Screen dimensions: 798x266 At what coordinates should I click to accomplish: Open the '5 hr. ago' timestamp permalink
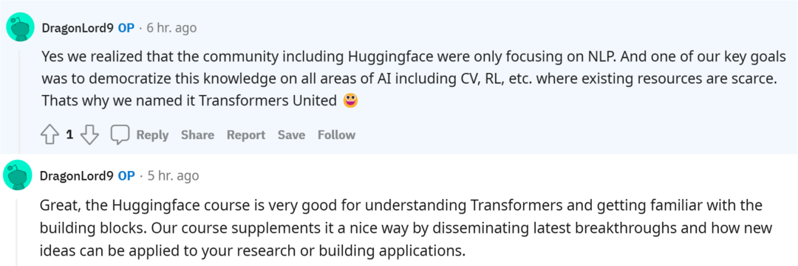pyautogui.click(x=173, y=175)
